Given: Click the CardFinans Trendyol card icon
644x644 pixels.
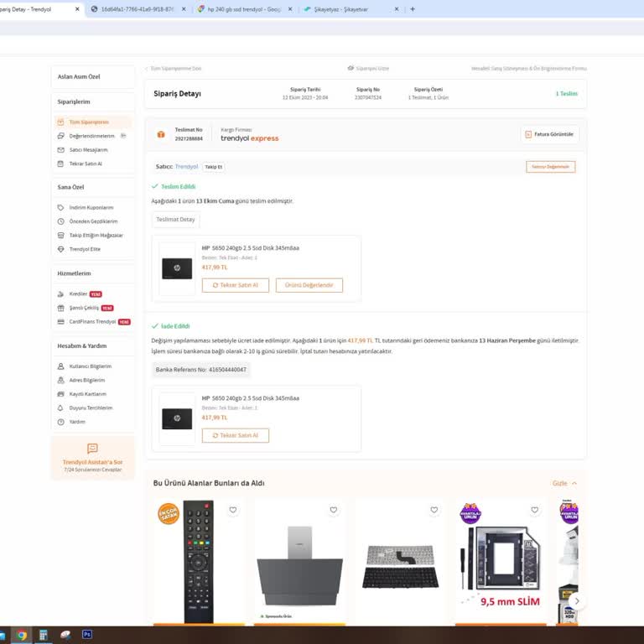Looking at the screenshot, I should click(x=60, y=322).
